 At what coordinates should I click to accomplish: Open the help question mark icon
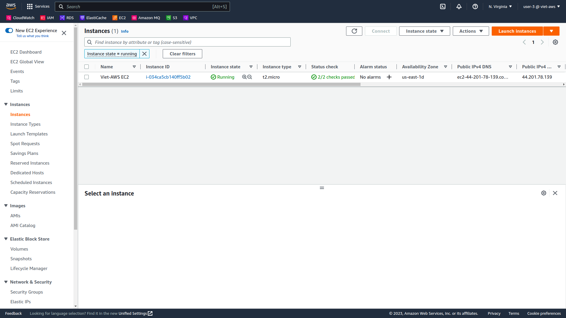point(475,6)
